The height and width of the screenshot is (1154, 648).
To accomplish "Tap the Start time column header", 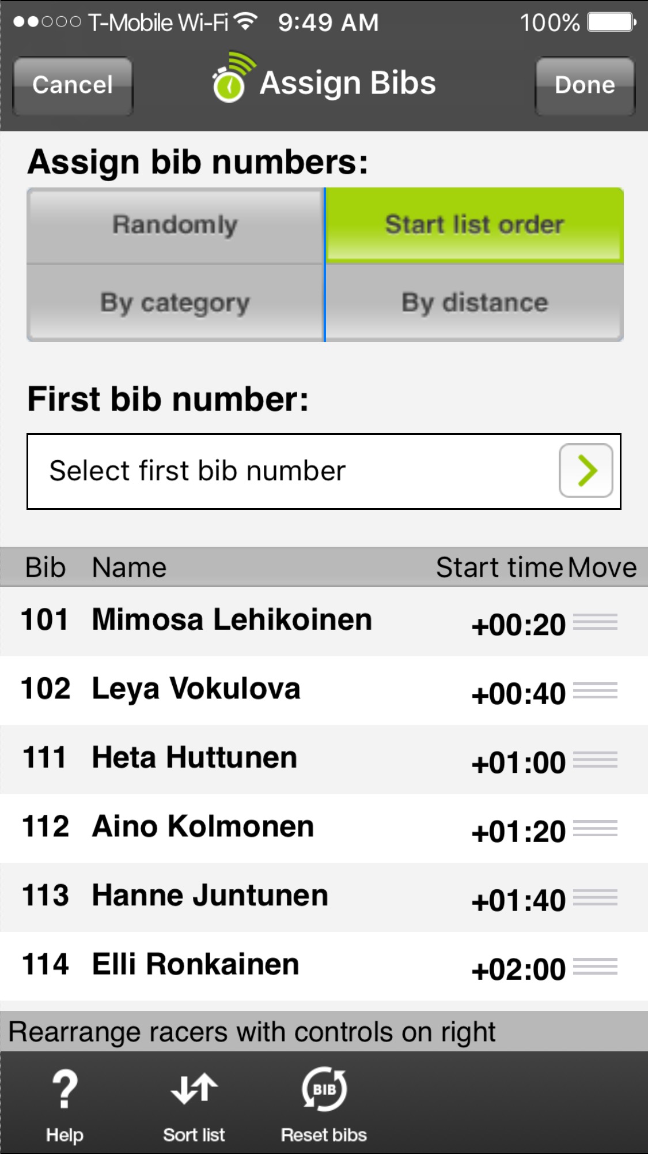I will [x=499, y=567].
